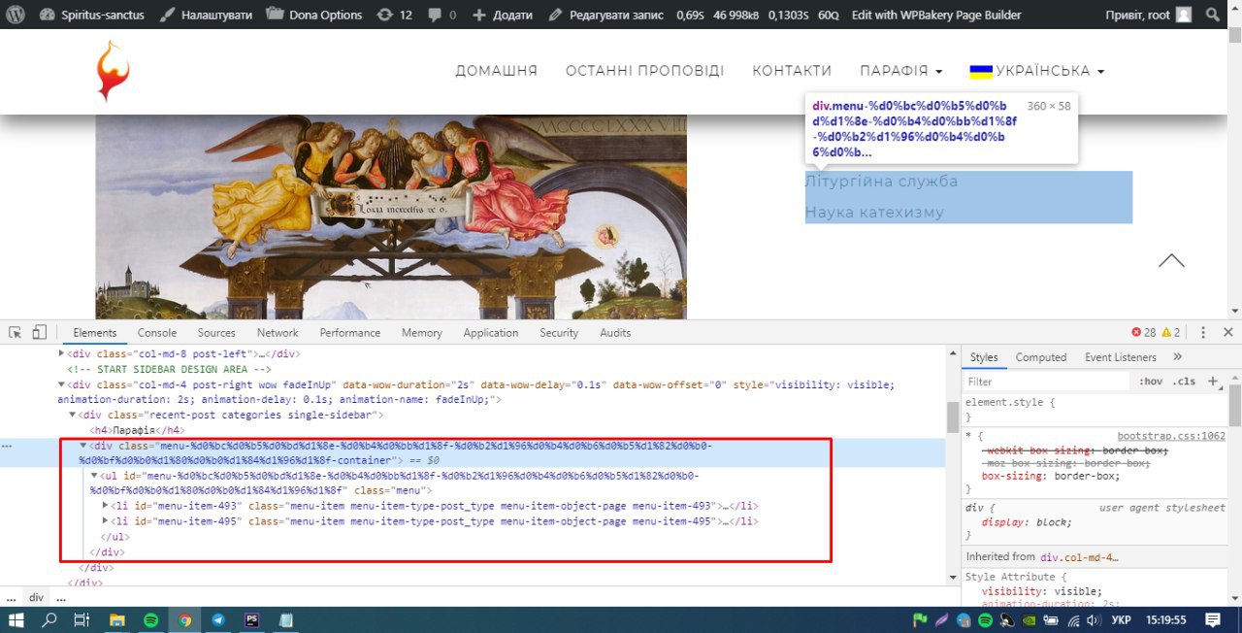Open the Spiritus-sanctus site dashboard link
1242x633 pixels.
coord(93,15)
